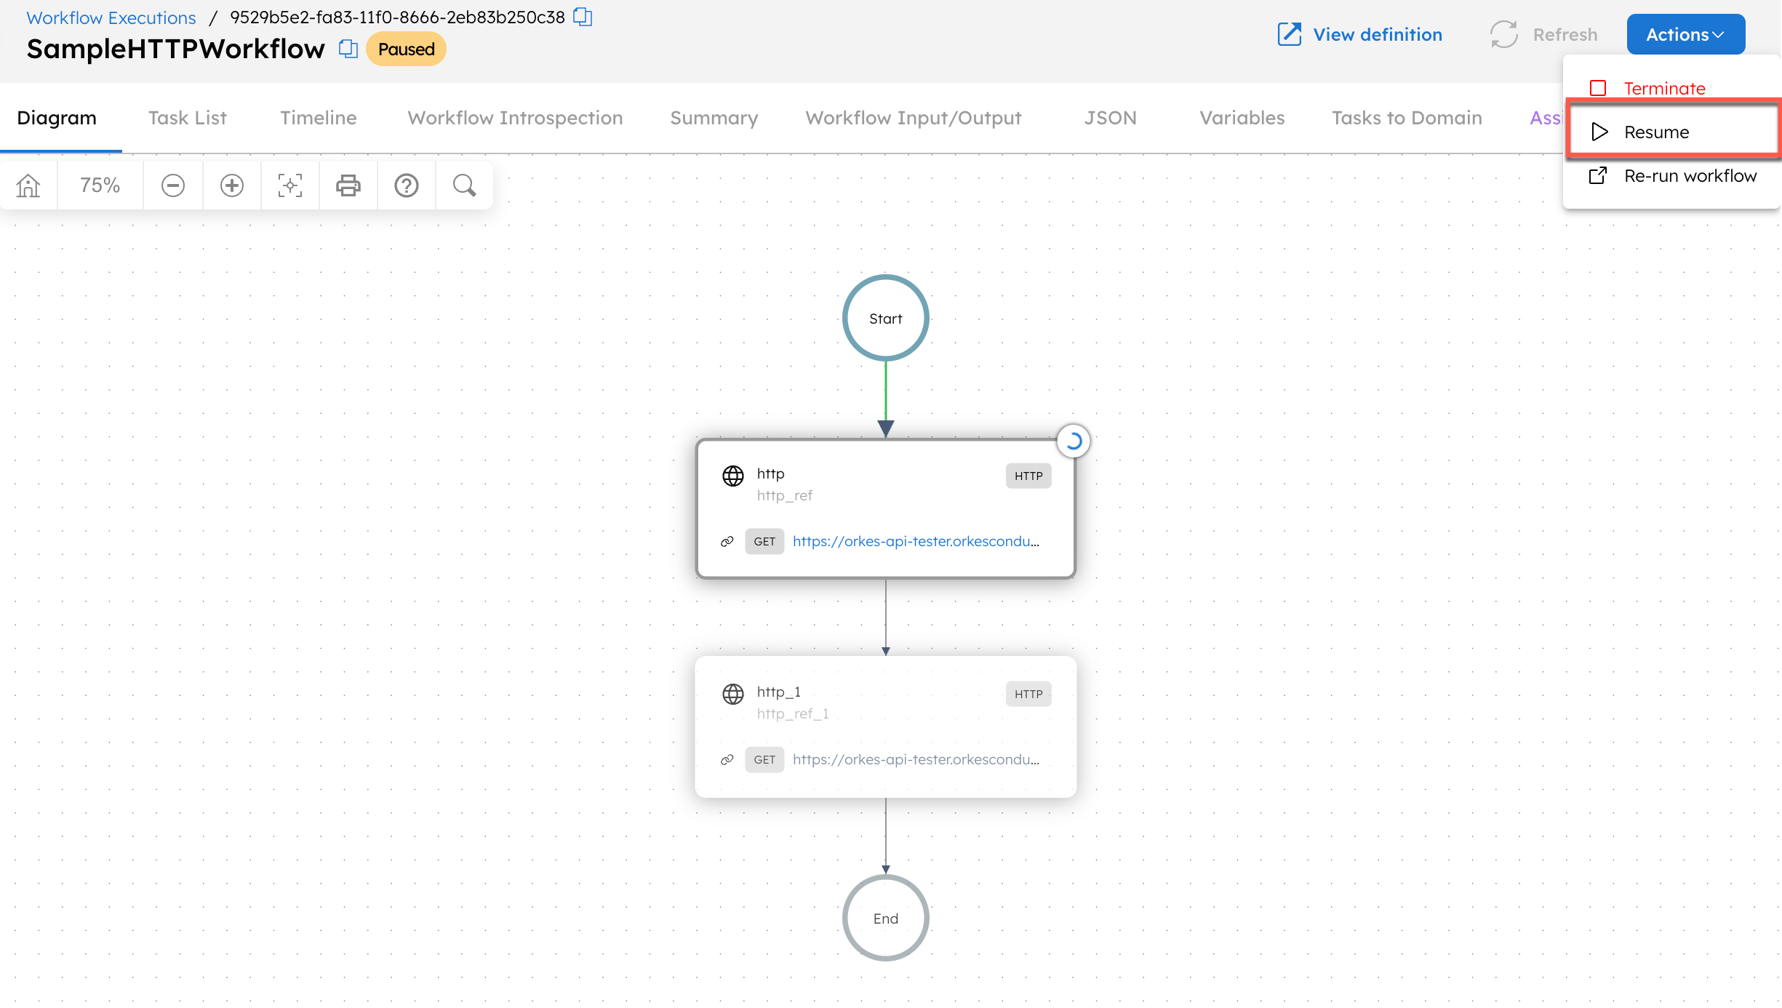Open diagram search
Viewport: 1782px width, 1008px height.
click(x=464, y=185)
